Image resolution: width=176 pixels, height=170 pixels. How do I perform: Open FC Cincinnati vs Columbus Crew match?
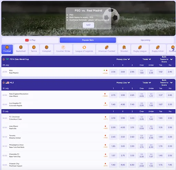(x=15, y=118)
